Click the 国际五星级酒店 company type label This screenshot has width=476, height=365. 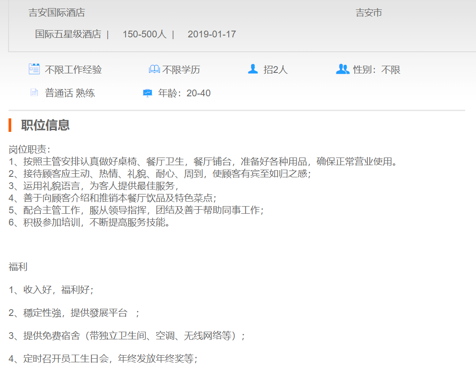coord(68,34)
